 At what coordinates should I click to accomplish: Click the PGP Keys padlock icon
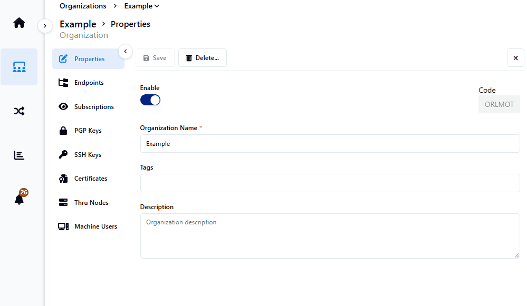click(63, 131)
